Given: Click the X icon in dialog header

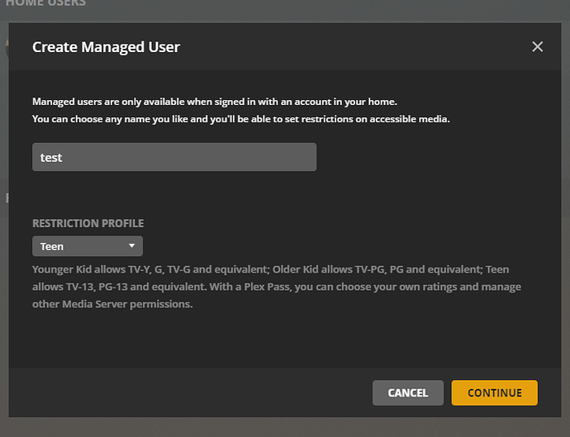Looking at the screenshot, I should click(538, 47).
